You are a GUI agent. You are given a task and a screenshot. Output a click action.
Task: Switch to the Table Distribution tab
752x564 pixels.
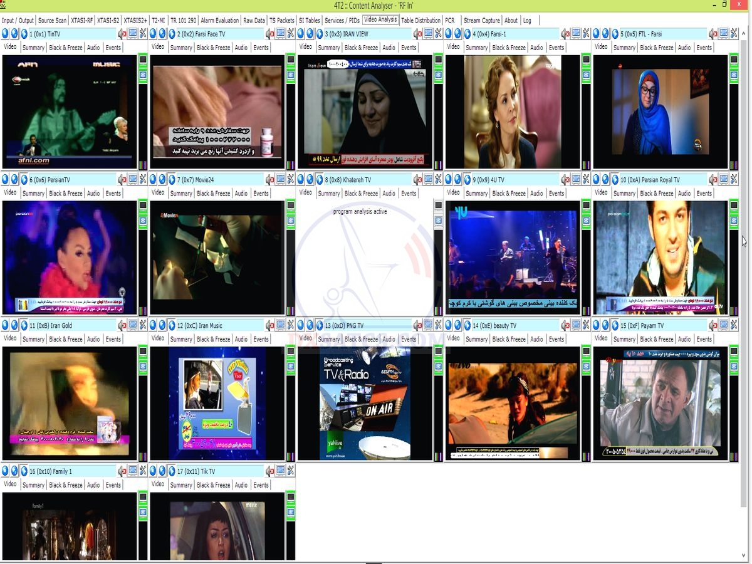[420, 21]
